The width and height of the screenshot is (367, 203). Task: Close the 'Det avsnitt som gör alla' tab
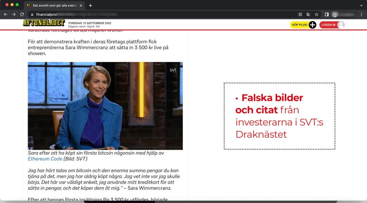click(81, 5)
